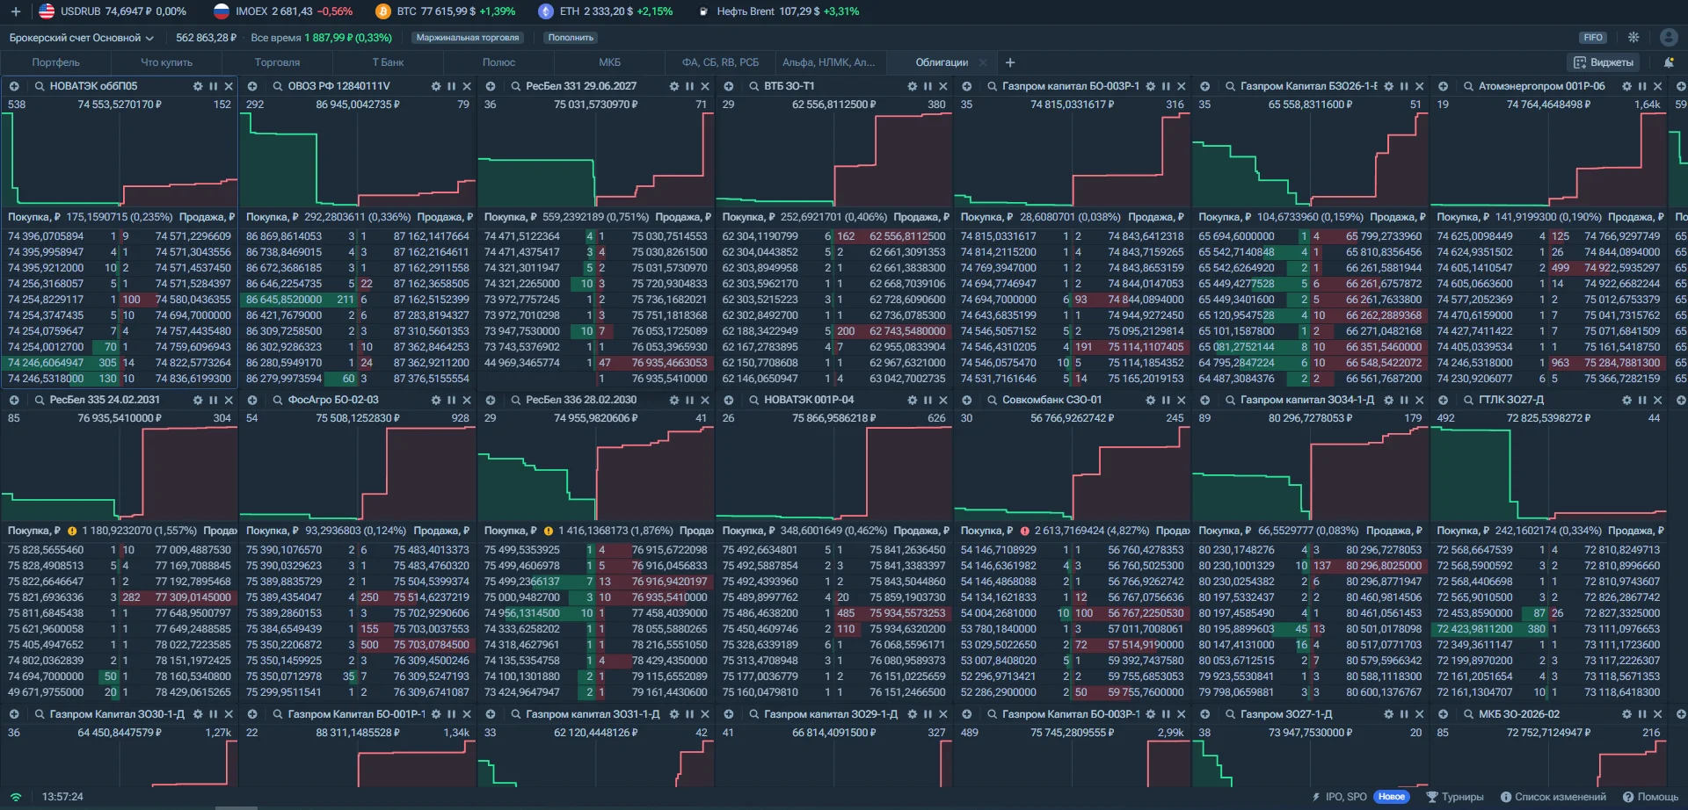Click plus icon of РесБел 331 29.06.2027 widget

pos(491,86)
